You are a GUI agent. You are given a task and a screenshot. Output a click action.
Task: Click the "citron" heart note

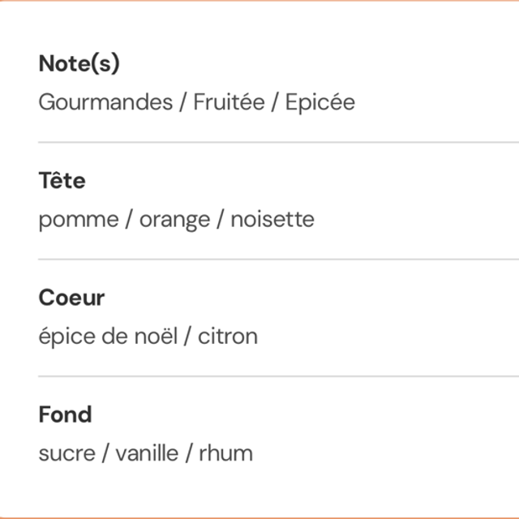coord(228,337)
